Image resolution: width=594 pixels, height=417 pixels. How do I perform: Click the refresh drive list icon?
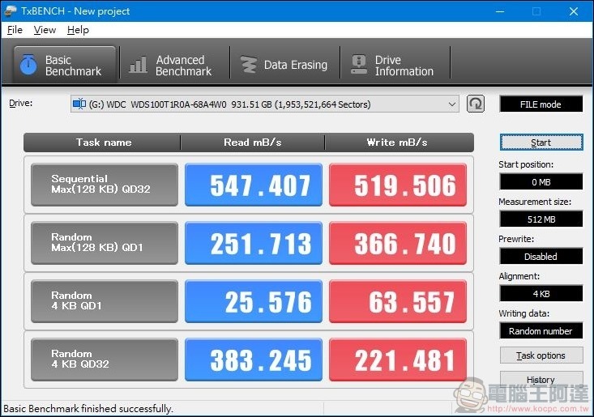point(476,104)
